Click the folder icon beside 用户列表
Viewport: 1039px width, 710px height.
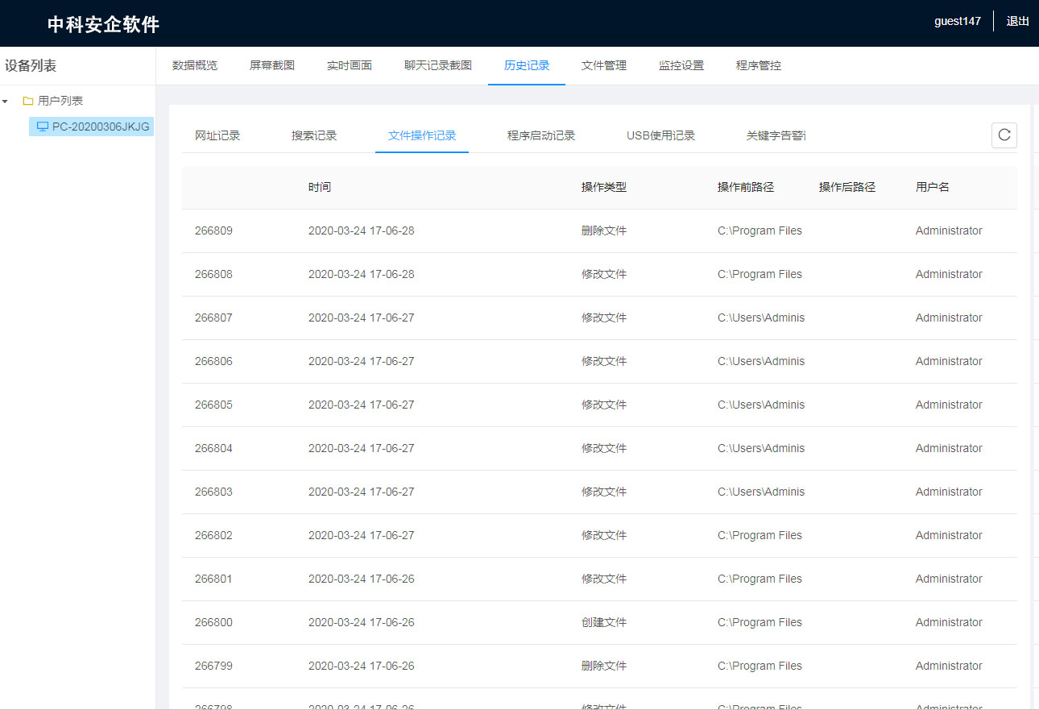pos(28,101)
